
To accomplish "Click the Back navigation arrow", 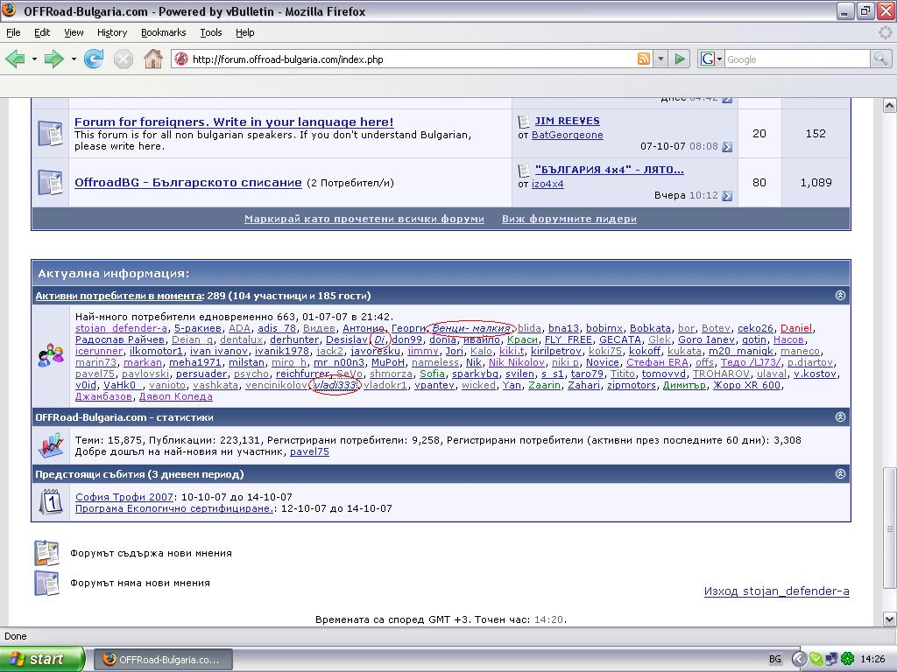I will [x=16, y=59].
